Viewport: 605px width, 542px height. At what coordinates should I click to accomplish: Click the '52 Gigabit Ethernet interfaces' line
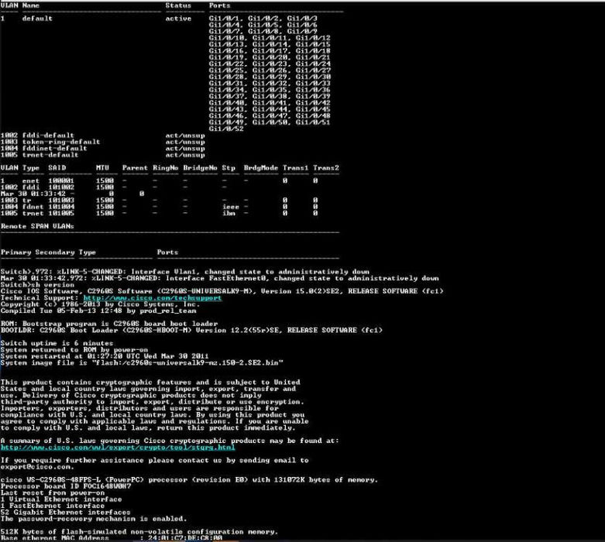click(x=66, y=513)
